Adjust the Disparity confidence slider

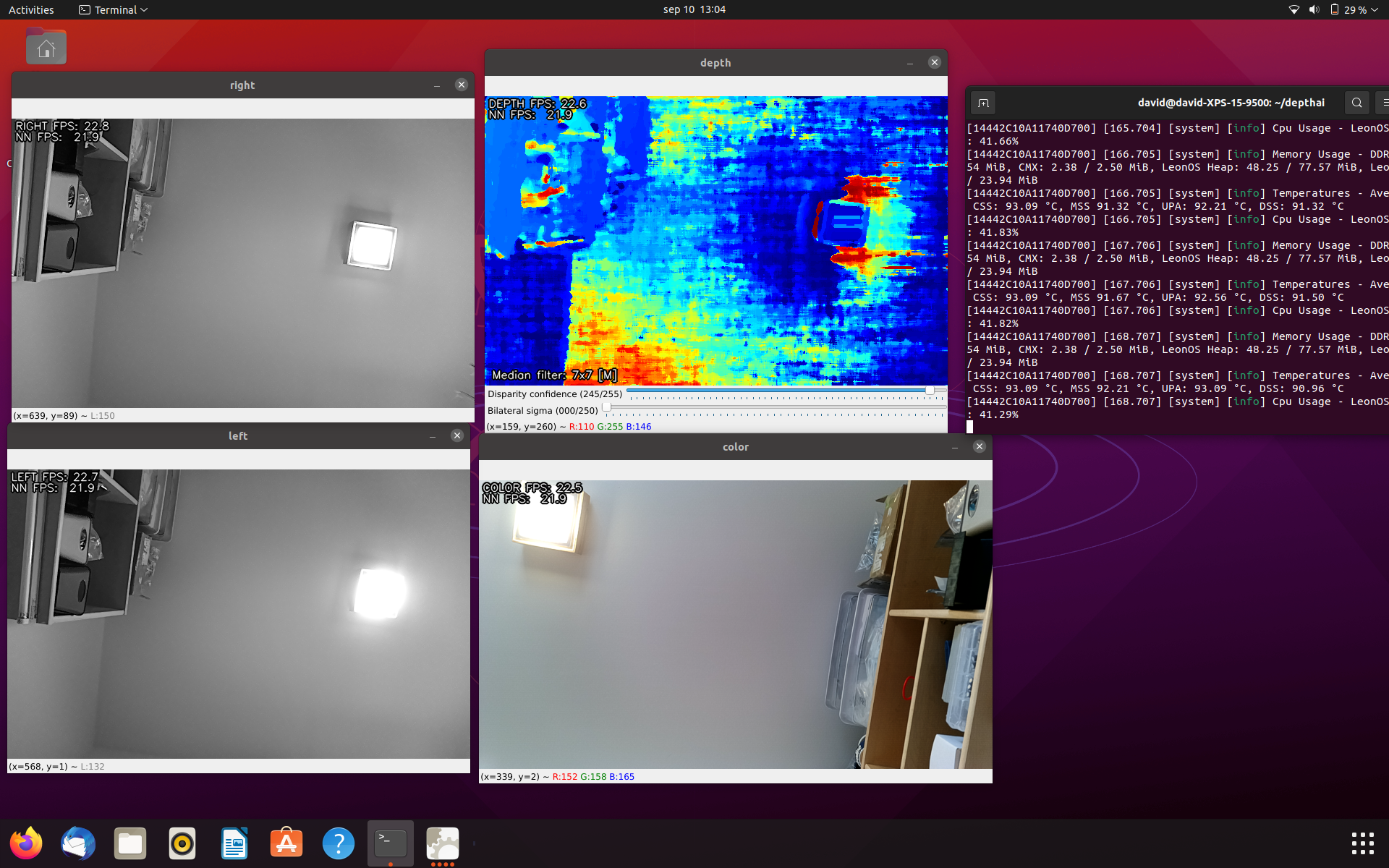pos(930,391)
